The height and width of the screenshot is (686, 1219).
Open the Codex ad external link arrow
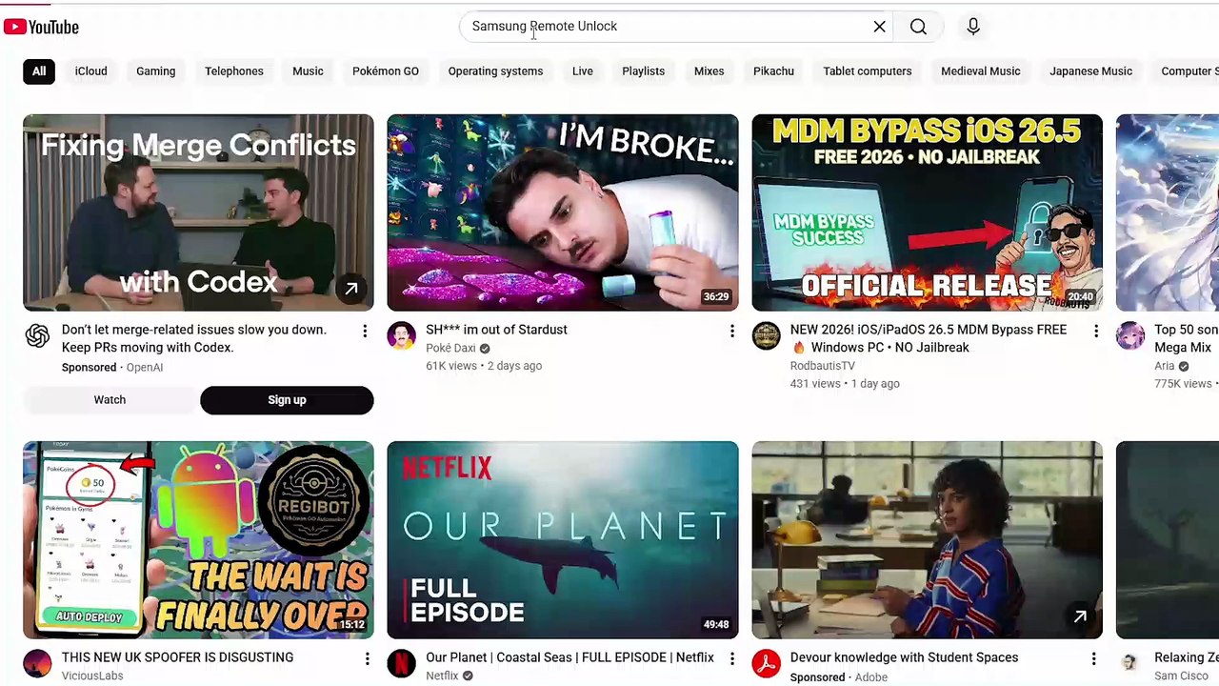[x=351, y=289]
